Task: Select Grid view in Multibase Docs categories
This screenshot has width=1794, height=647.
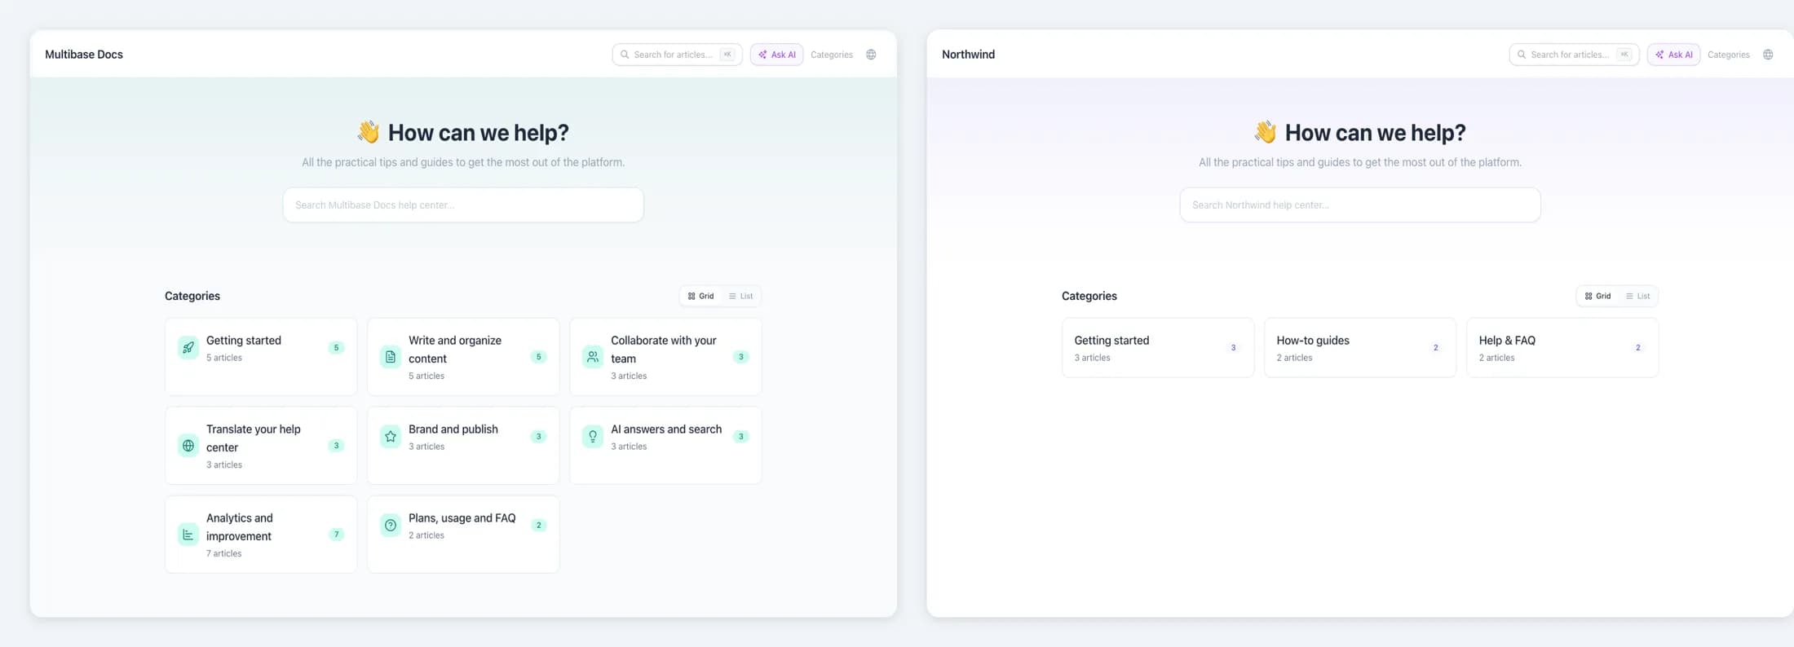Action: [x=700, y=296]
